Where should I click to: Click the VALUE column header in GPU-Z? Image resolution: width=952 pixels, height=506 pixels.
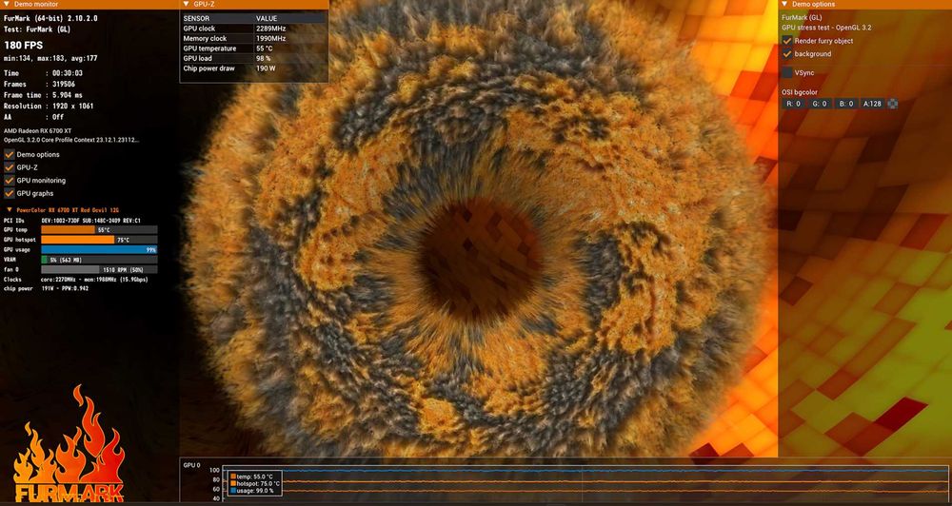(267, 19)
